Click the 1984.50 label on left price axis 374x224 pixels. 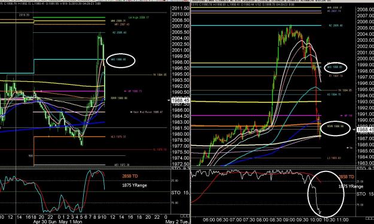click(181, 116)
